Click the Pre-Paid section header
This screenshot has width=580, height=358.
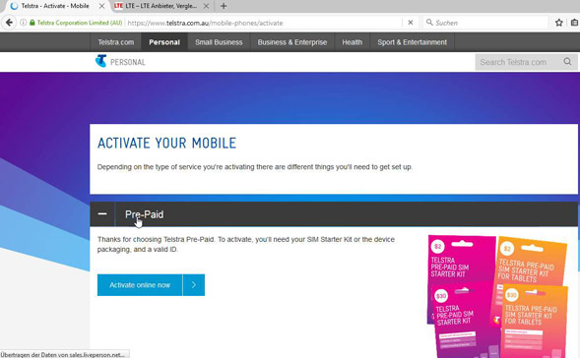point(334,213)
